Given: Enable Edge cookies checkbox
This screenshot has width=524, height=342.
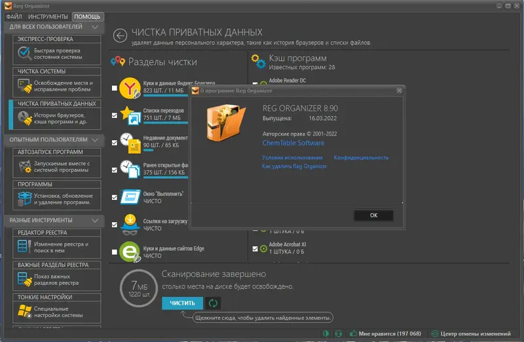Looking at the screenshot, I should [114, 252].
